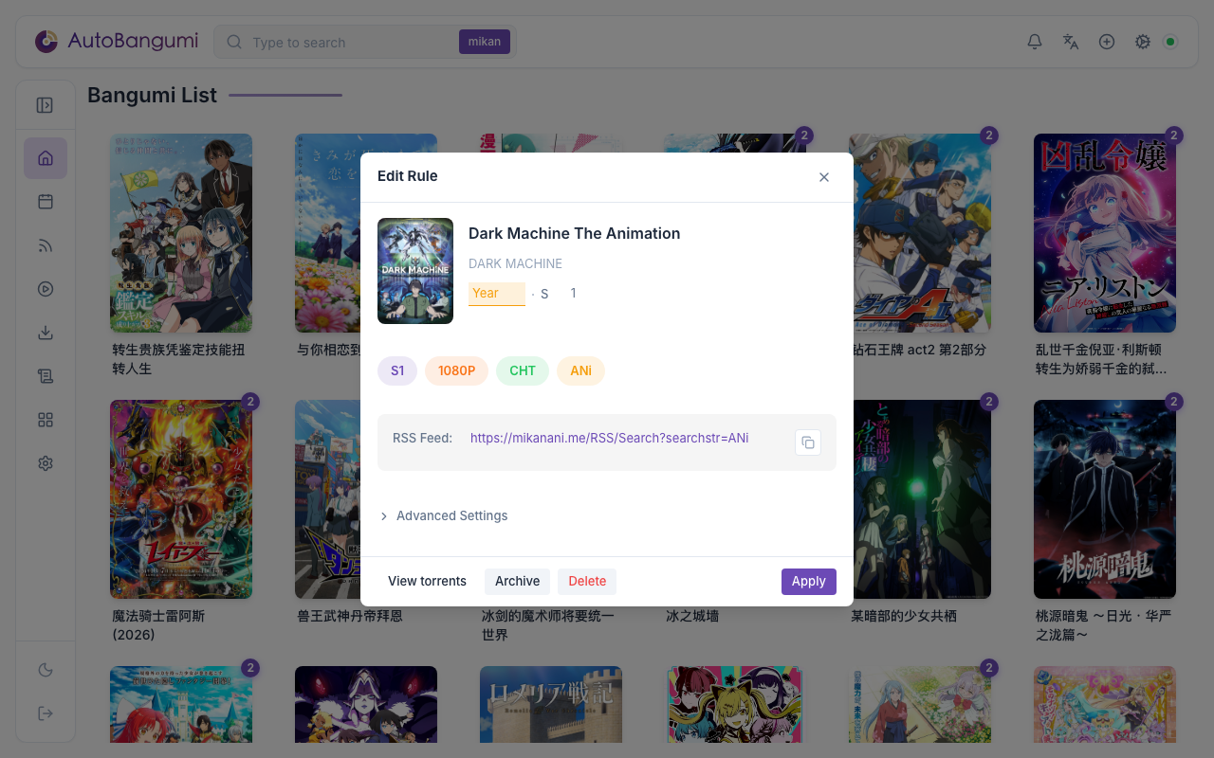Toggle dark mode with the moon icon

pyautogui.click(x=46, y=670)
